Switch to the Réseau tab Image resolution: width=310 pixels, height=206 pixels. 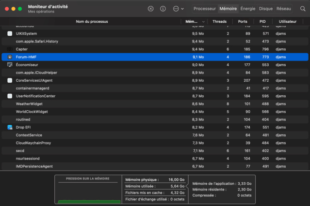[283, 9]
